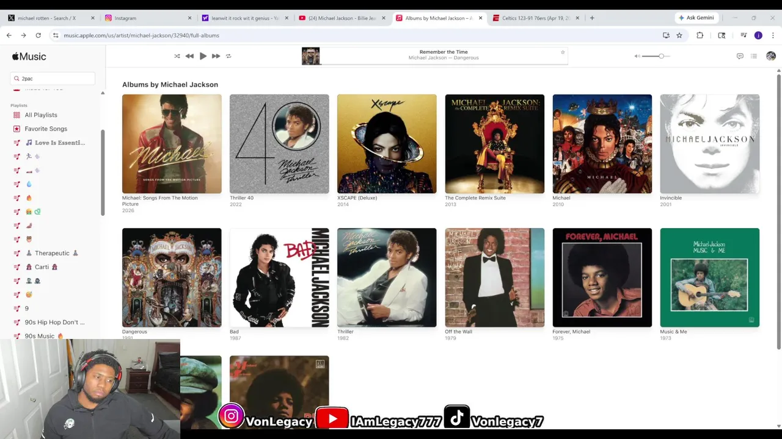Click the Apple Music logo
This screenshot has width=782, height=439.
(29, 57)
